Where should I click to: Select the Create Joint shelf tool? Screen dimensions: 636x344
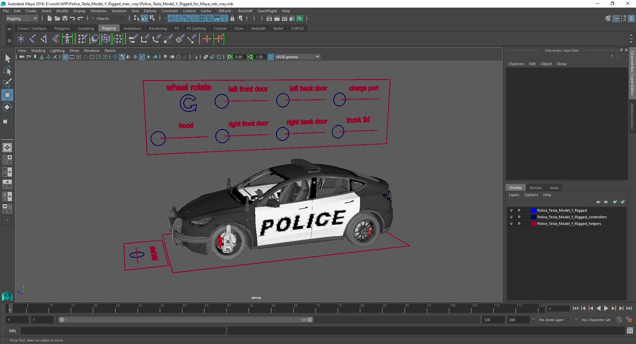pyautogui.click(x=32, y=39)
